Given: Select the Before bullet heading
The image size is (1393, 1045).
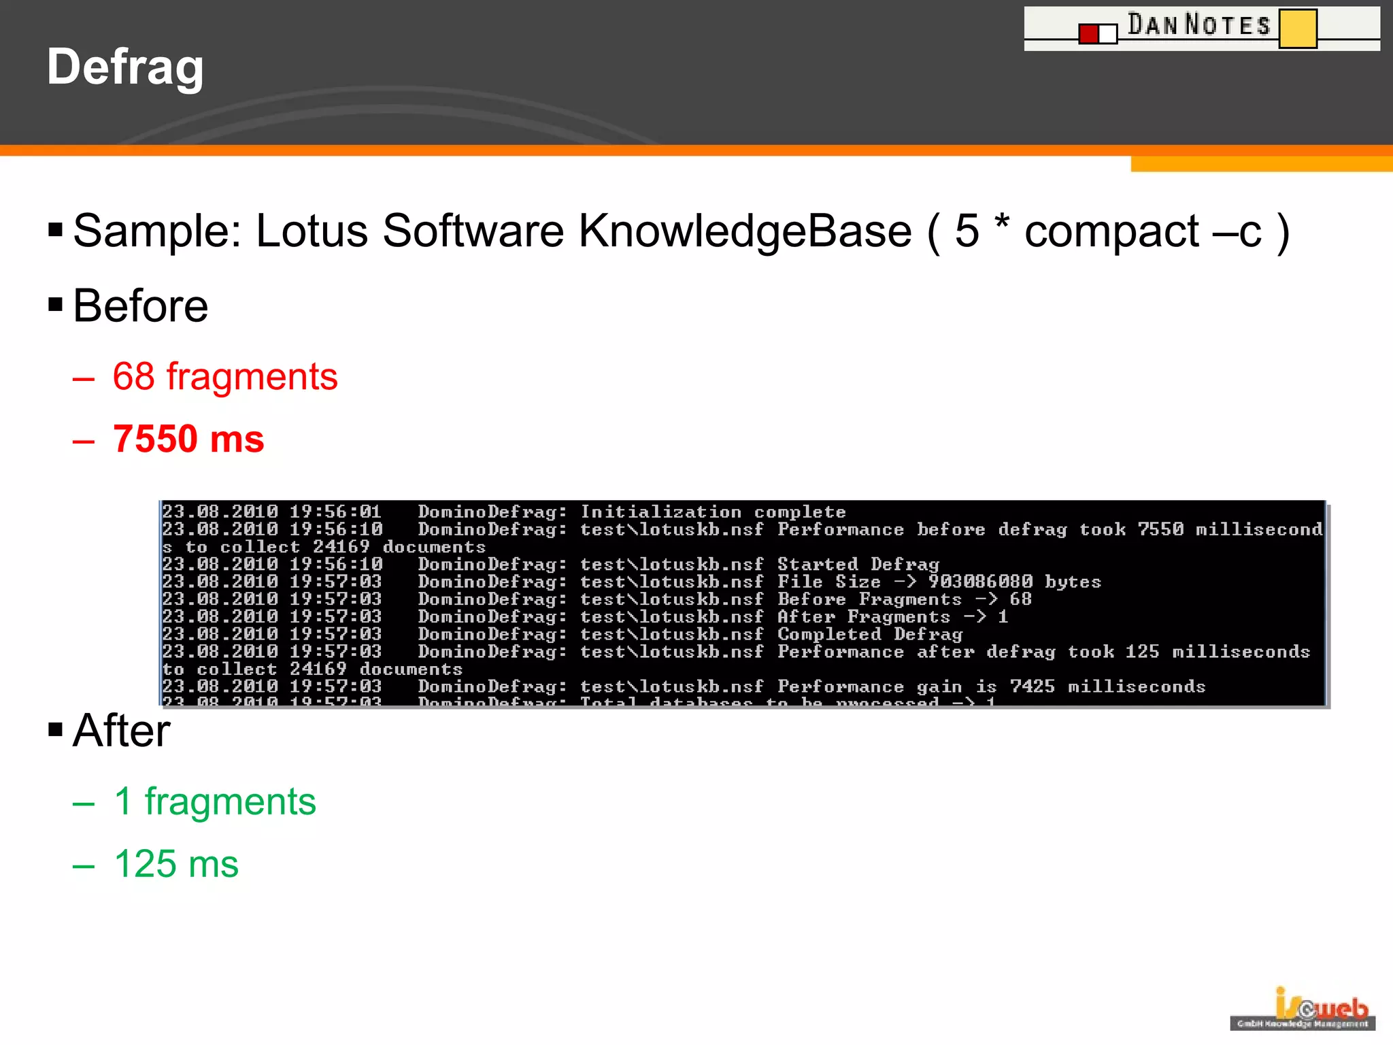Looking at the screenshot, I should (140, 305).
